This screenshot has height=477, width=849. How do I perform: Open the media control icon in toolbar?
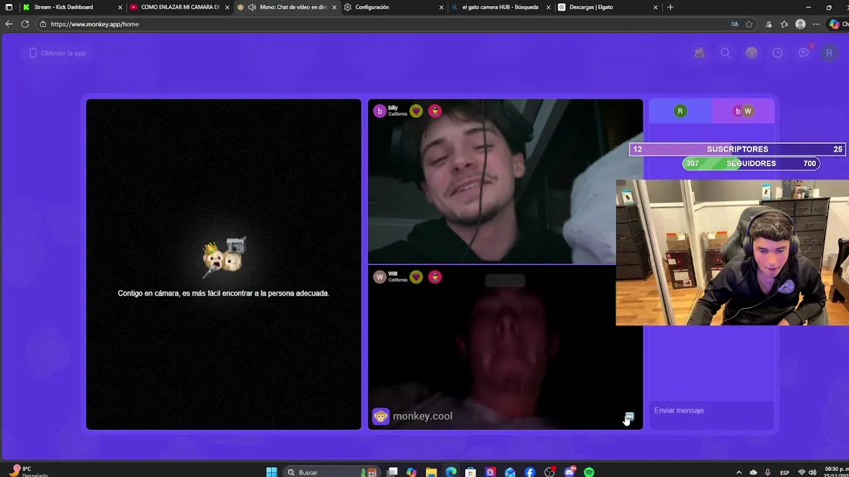[x=769, y=24]
